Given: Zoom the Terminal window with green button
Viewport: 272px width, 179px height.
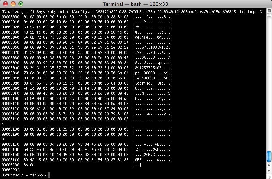Looking at the screenshot, I should coord(20,4).
